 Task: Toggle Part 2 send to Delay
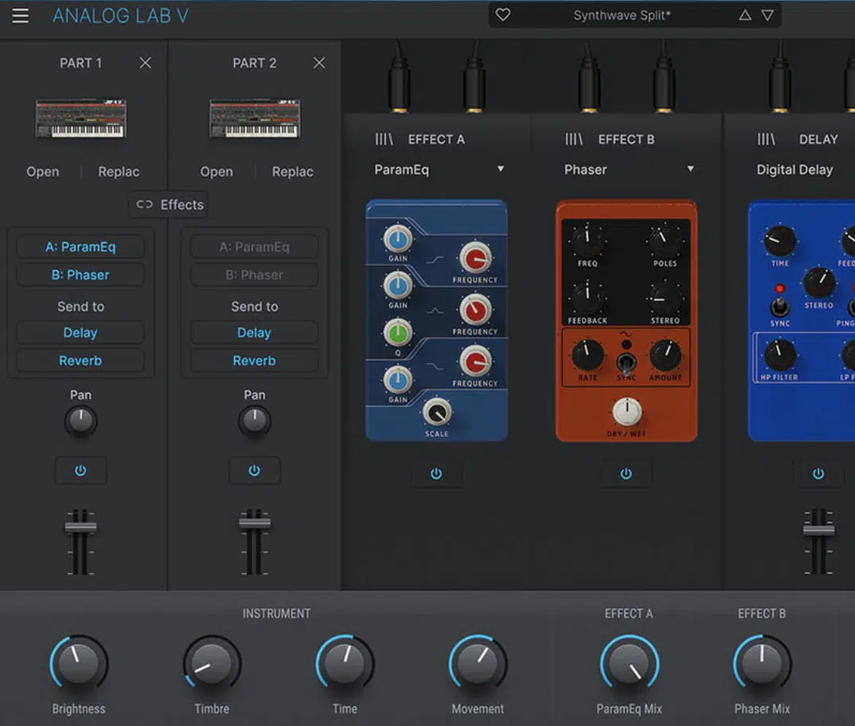(x=254, y=333)
